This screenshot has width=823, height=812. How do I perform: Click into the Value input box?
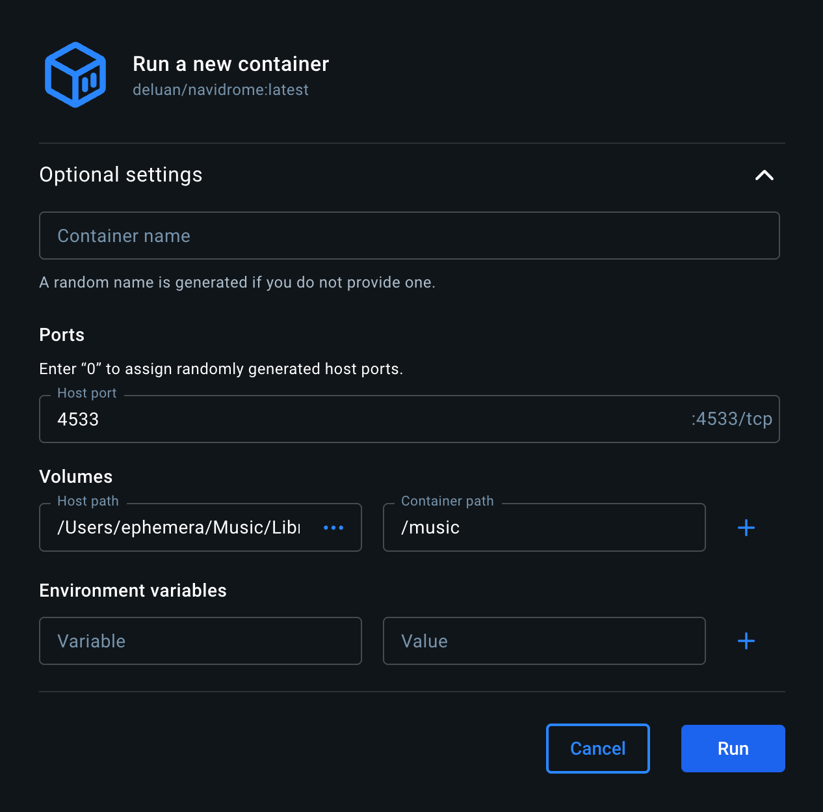point(543,641)
